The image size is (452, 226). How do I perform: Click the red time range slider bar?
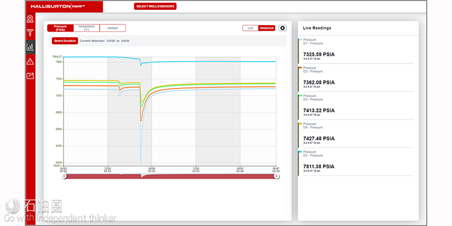click(x=170, y=176)
